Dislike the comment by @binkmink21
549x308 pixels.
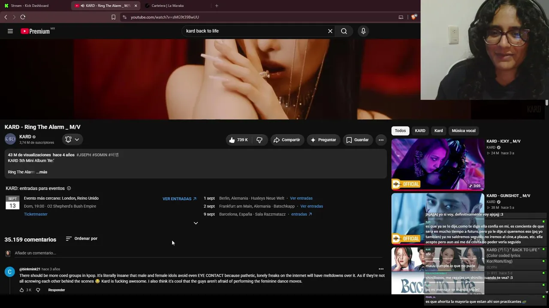click(x=38, y=290)
